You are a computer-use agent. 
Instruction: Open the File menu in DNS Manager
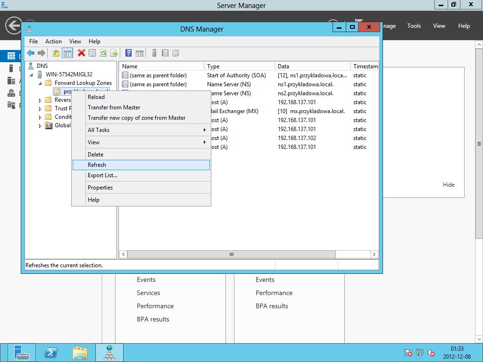pyautogui.click(x=33, y=41)
